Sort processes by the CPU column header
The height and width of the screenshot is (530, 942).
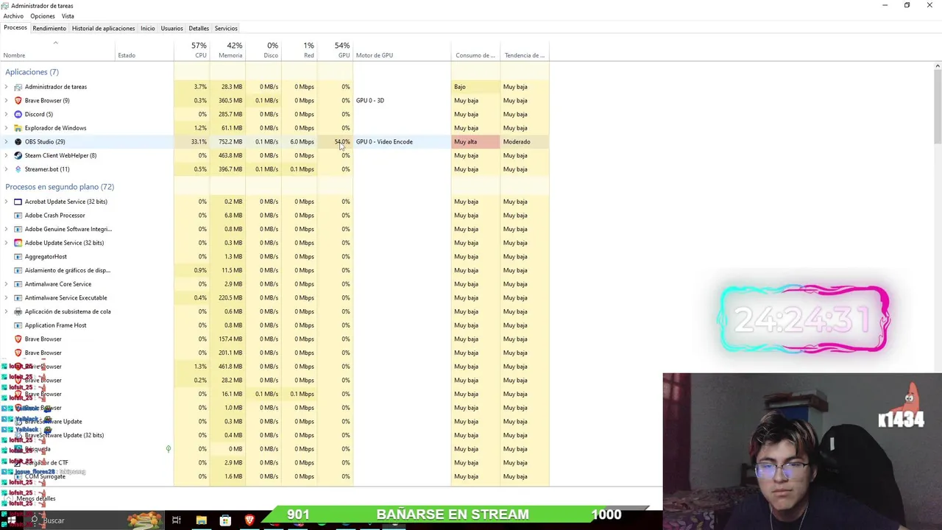click(192, 50)
